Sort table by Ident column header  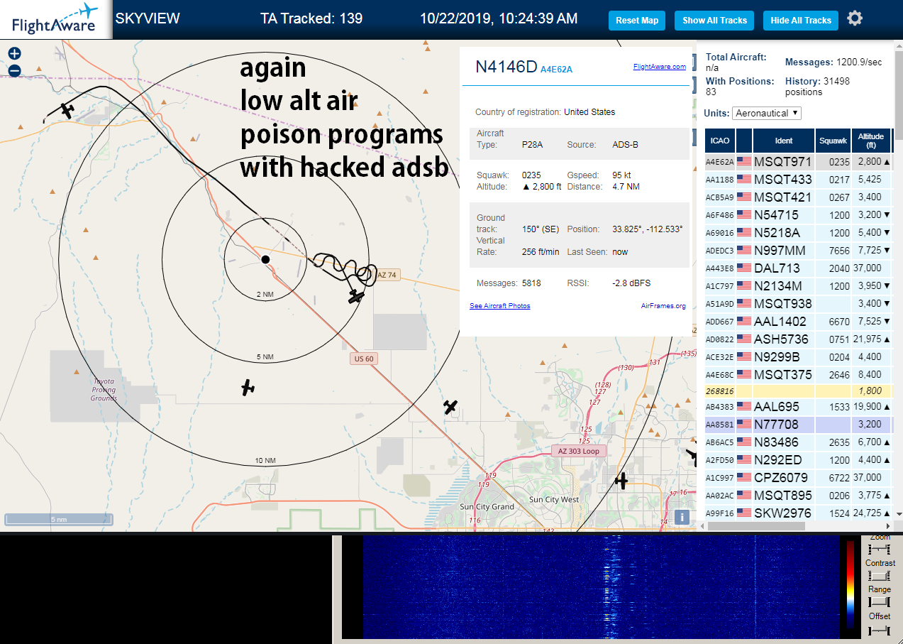784,141
